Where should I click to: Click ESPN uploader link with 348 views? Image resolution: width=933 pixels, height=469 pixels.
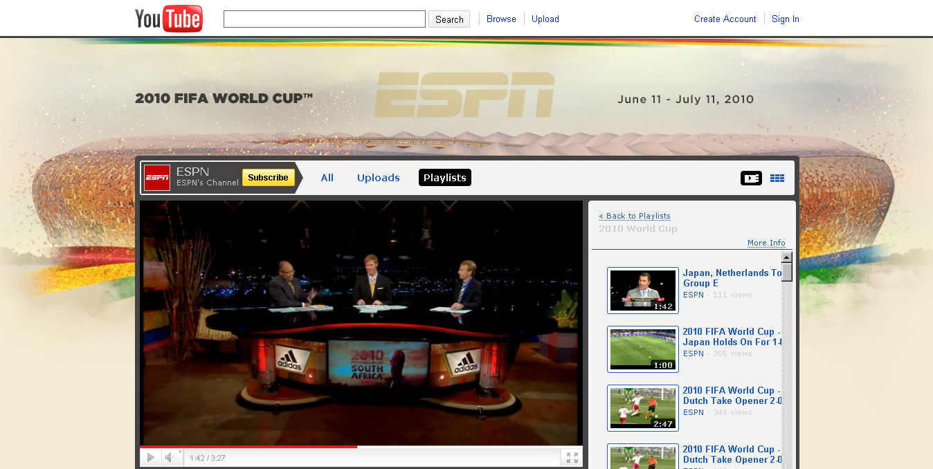694,412
